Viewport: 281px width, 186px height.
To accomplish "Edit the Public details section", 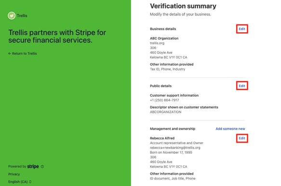I will coord(242,86).
